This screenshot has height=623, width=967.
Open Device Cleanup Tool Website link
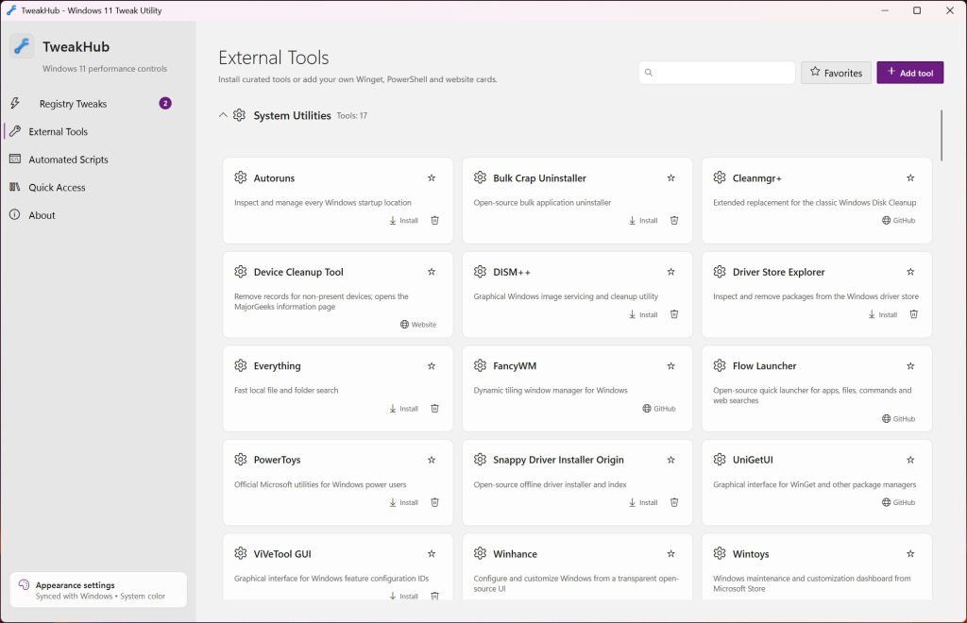418,324
